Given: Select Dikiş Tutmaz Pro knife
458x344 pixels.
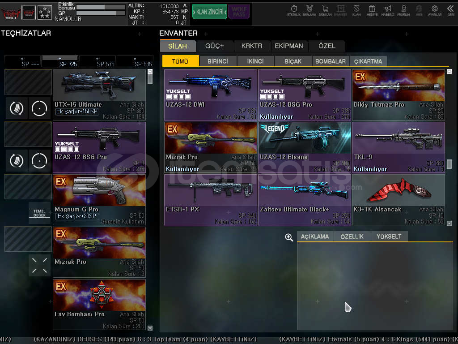Looking at the screenshot, I should [x=399, y=95].
